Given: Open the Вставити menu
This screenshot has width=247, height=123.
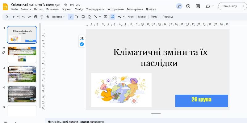Looking at the screenshot, I should pos(52,9).
